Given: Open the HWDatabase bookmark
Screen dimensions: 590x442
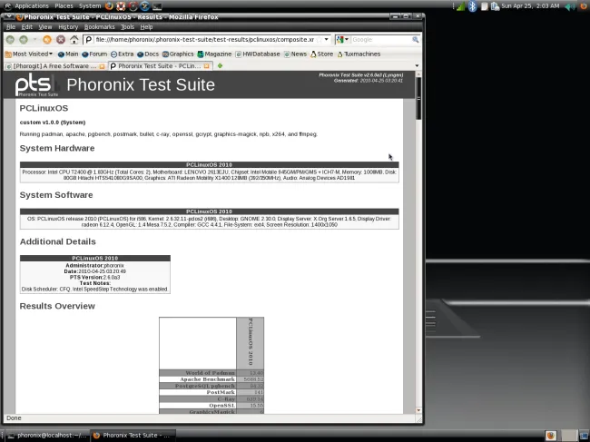Looking at the screenshot, I should coord(258,54).
